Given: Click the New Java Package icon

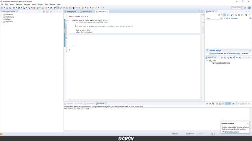Looking at the screenshot, I should [34, 8].
